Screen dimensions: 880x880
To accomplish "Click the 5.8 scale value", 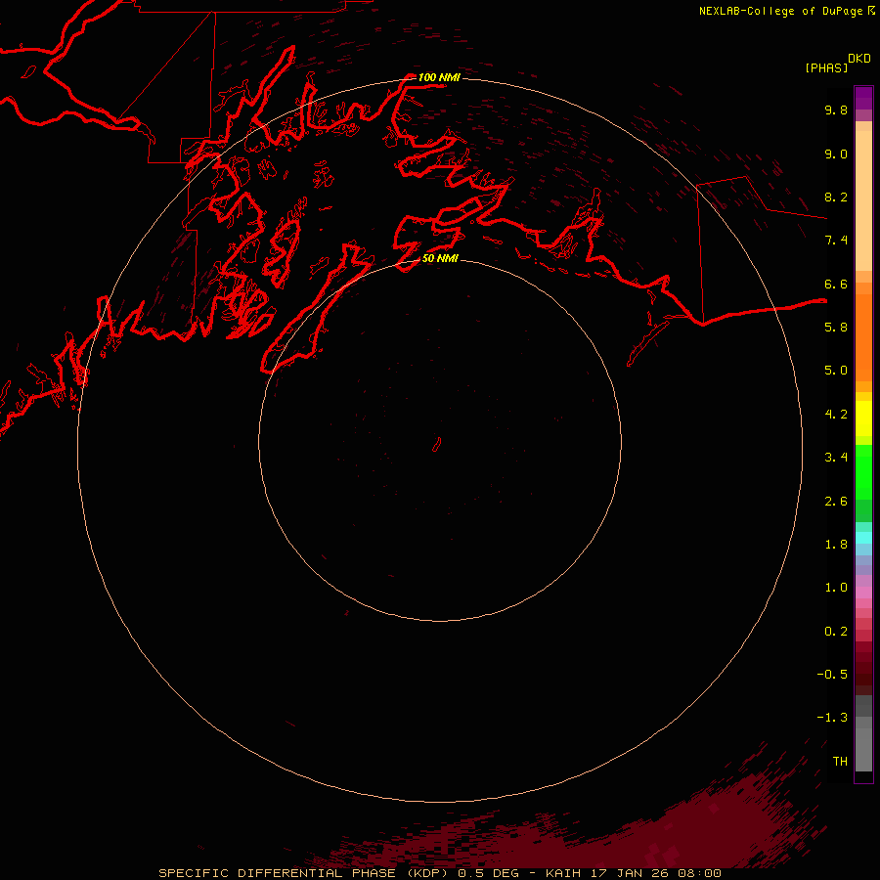I will point(836,328).
